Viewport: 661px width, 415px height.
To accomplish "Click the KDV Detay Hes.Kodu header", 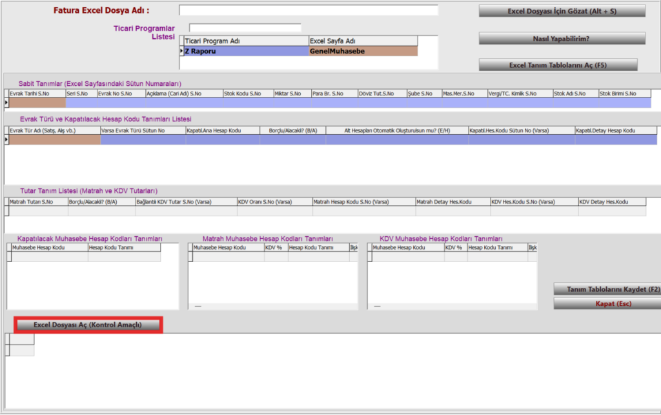I will [x=612, y=202].
